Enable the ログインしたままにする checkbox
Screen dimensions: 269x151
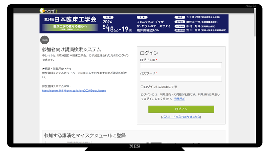click(x=142, y=87)
